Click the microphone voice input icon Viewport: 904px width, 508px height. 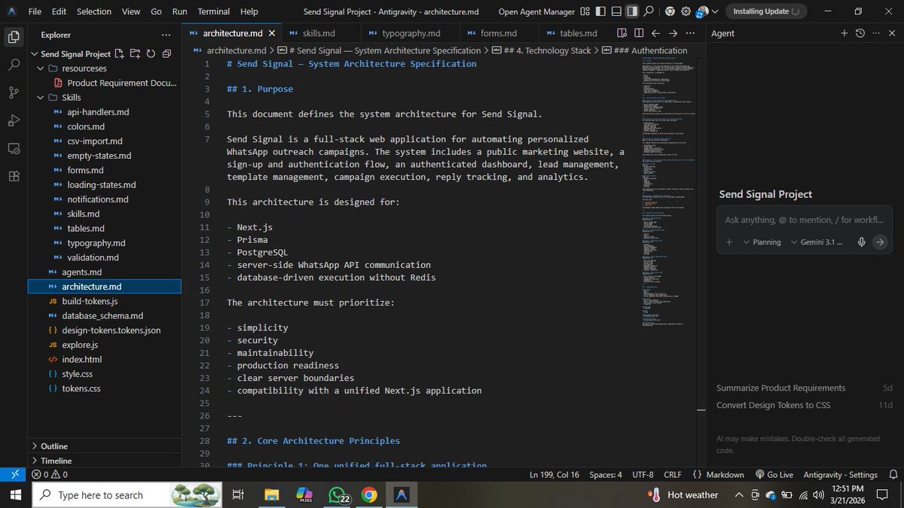(x=860, y=242)
